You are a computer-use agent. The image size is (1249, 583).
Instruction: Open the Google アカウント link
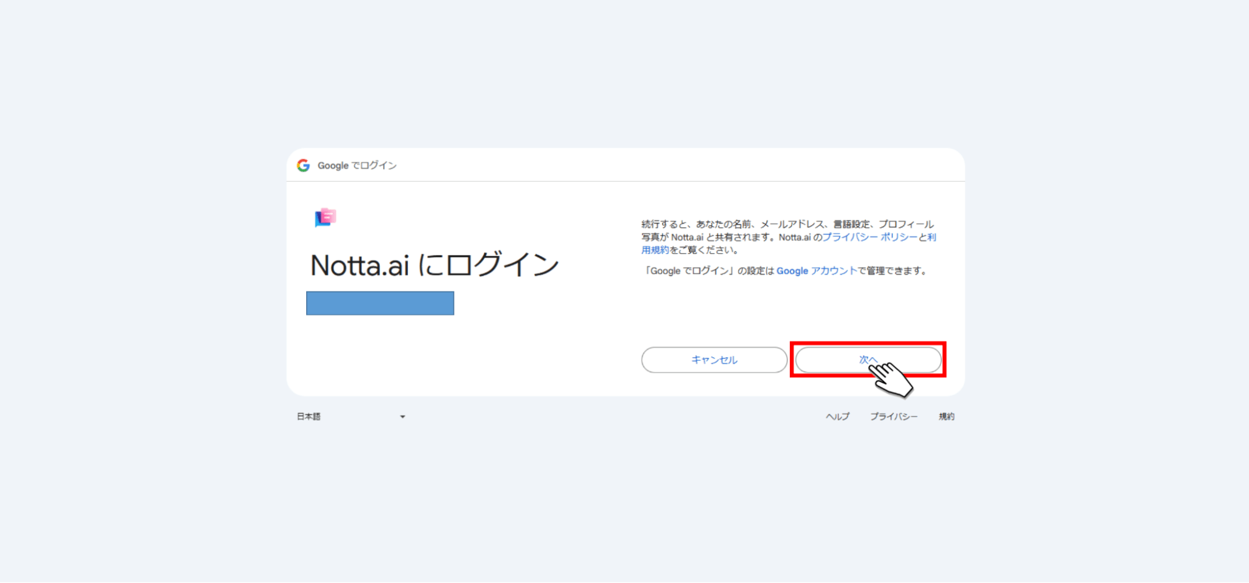click(817, 271)
